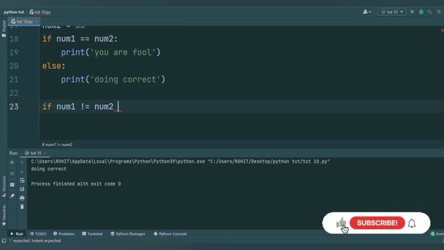444x250 pixels.
Task: Click the 'if num1 != num2' breadcrumb below editor
Action: point(57,144)
